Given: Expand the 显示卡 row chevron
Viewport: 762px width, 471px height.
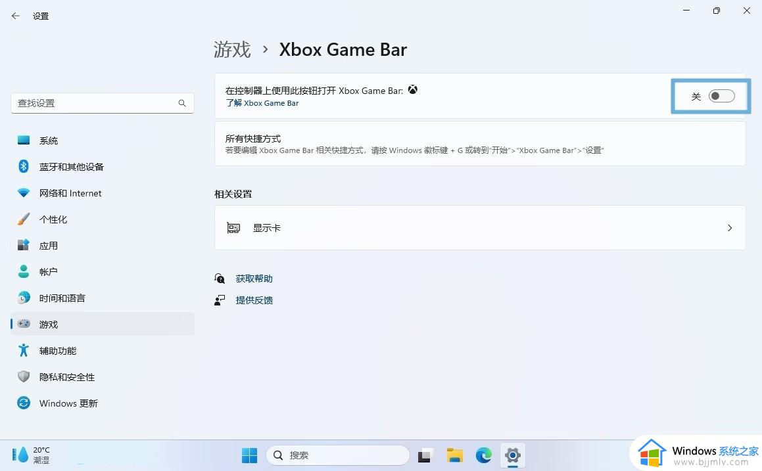Looking at the screenshot, I should [x=729, y=228].
